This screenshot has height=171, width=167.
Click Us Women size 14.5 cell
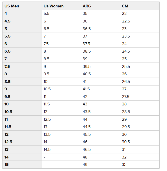coord(47,150)
